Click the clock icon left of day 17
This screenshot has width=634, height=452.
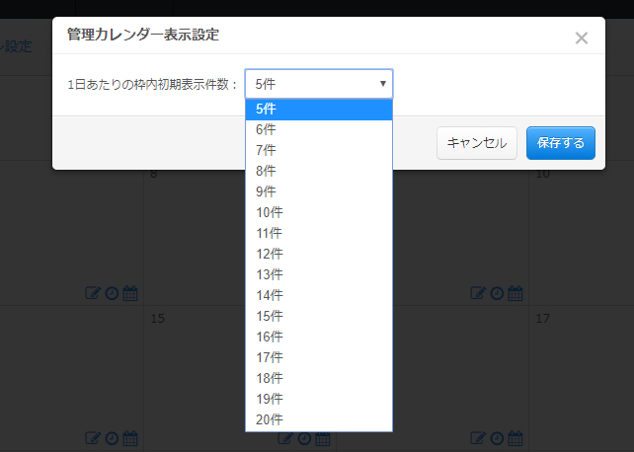click(497, 438)
